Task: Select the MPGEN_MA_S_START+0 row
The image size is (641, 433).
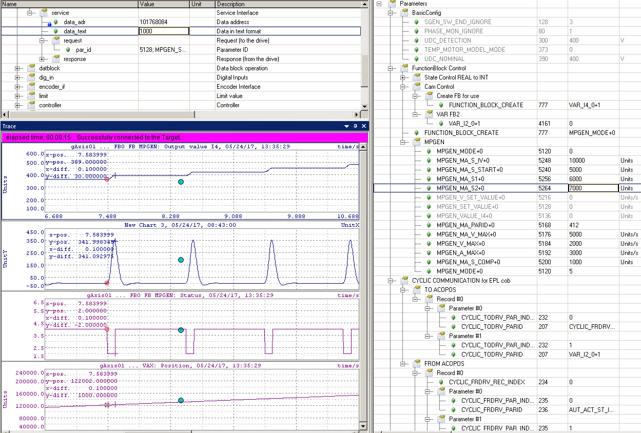Action: point(507,170)
